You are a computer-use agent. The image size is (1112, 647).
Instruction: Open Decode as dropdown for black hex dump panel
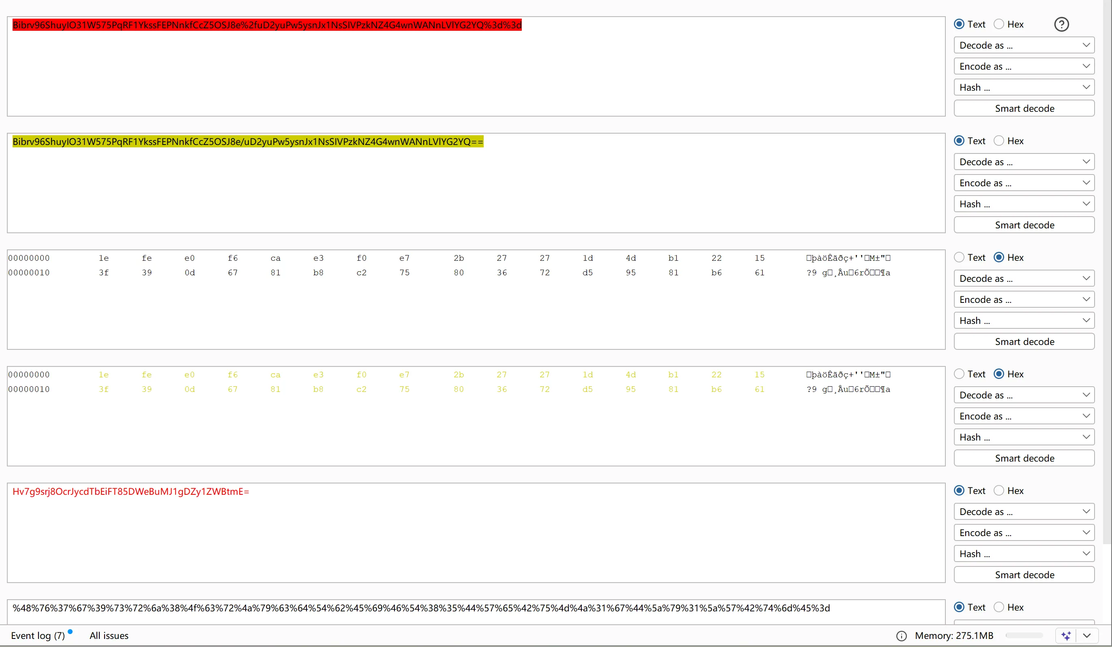1024,278
